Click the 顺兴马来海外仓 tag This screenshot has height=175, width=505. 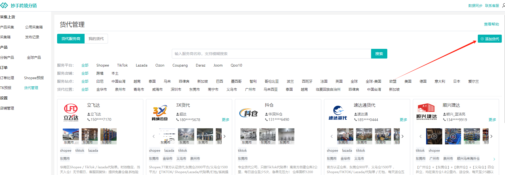[x=468, y=159]
